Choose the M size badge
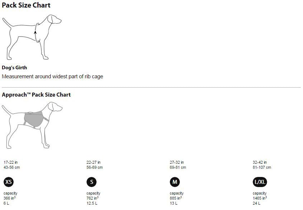The height and width of the screenshot is (210, 303). click(175, 182)
